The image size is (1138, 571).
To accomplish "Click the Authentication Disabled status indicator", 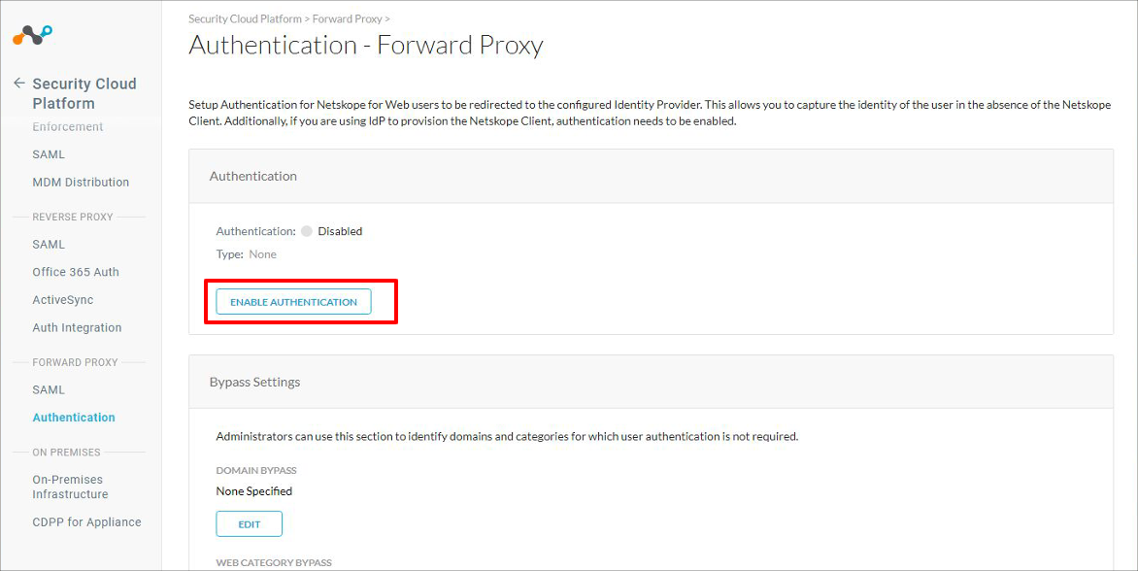I will pos(332,231).
